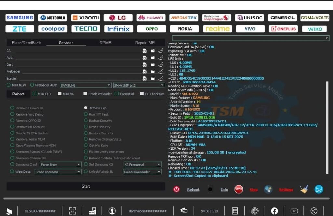Open the Qualcomm Snapdragon module
Viewport: 333px width, 216px height.
click(x=217, y=18)
